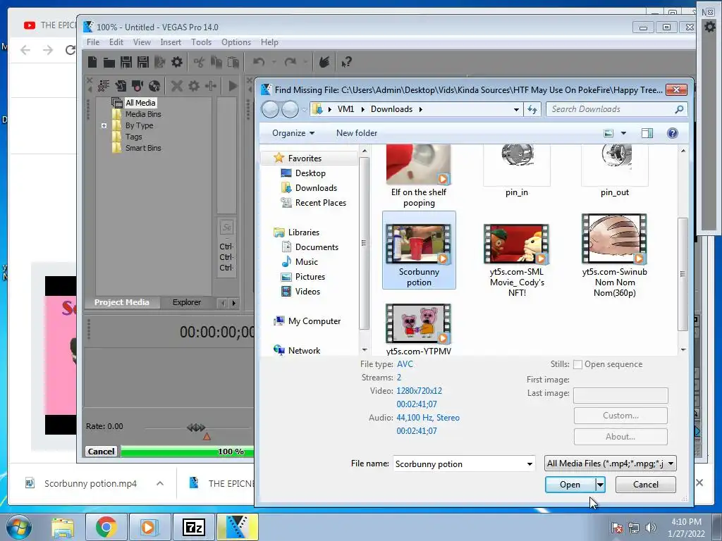Expand the address bar previous locations dropdown
The width and height of the screenshot is (722, 541).
(x=516, y=109)
